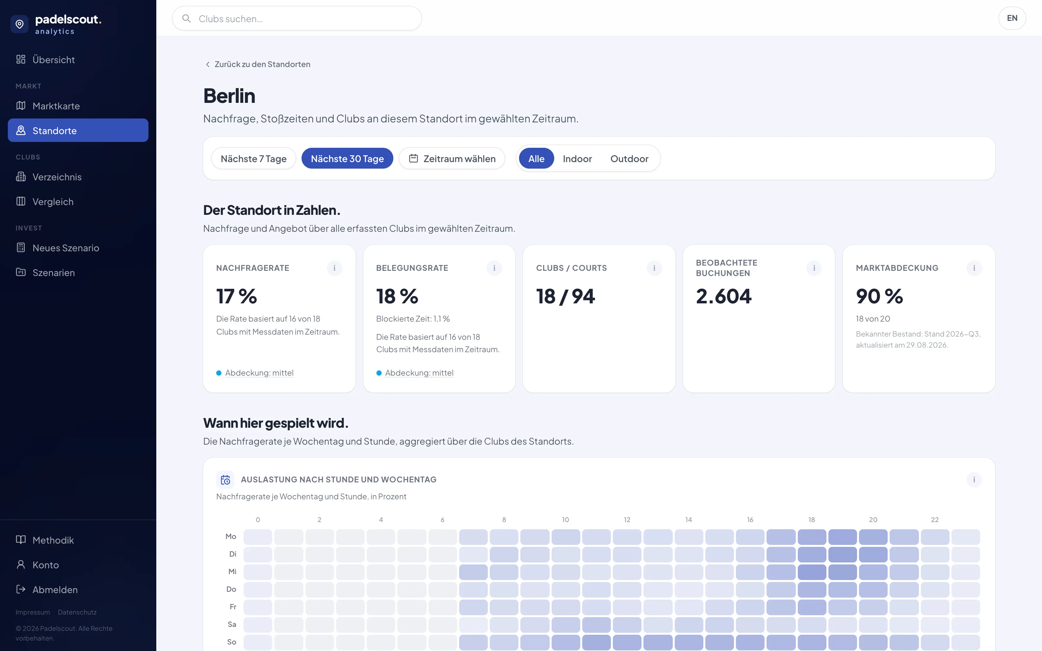Open Marktkarte from the sidebar

point(78,105)
